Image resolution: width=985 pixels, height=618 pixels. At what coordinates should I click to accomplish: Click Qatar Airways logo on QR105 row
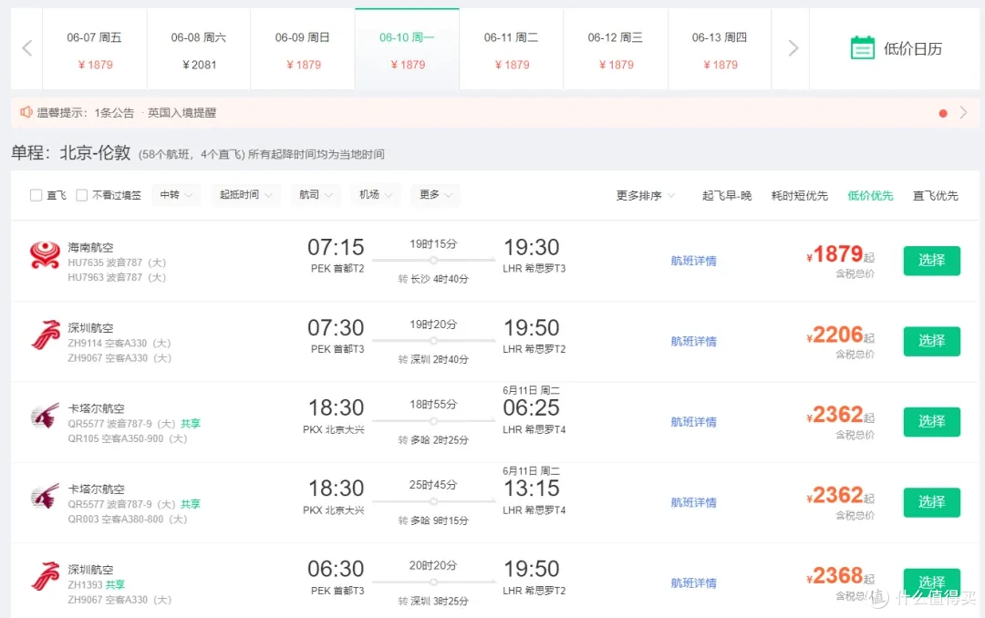tap(46, 416)
